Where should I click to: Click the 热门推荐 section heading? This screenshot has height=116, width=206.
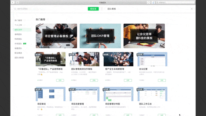[x=41, y=19]
